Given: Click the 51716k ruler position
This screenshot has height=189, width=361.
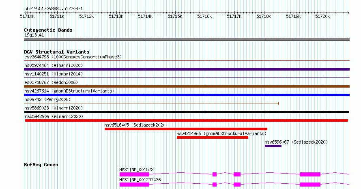Looking at the screenshot, I should click(204, 16).
